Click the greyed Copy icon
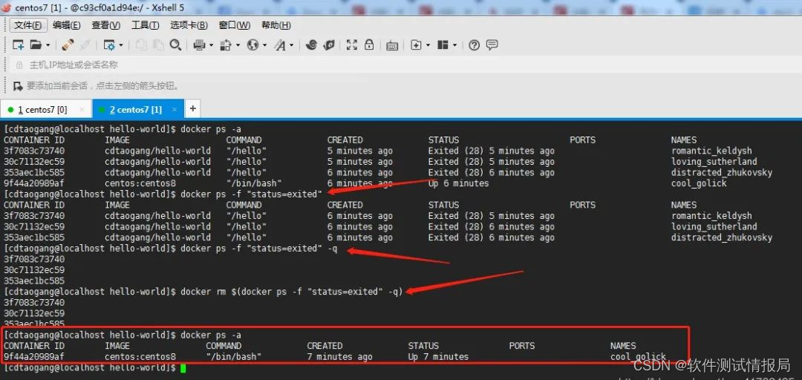Image resolution: width=802 pixels, height=380 pixels. tap(141, 45)
